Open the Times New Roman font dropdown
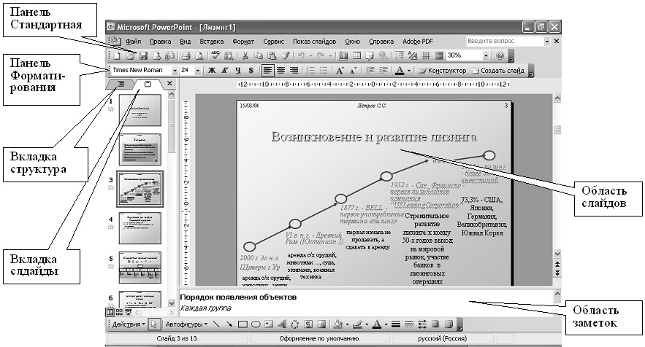645x347 pixels. [x=175, y=71]
